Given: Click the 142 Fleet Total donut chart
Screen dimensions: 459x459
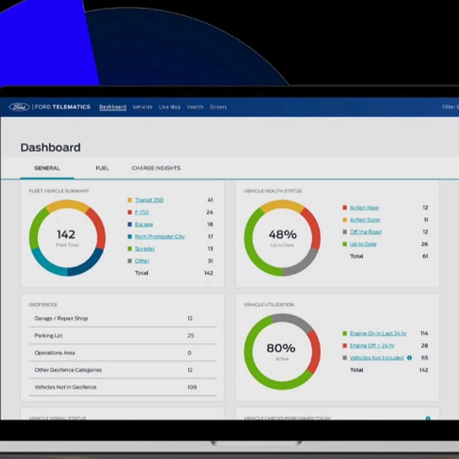Looking at the screenshot, I should click(x=67, y=238).
